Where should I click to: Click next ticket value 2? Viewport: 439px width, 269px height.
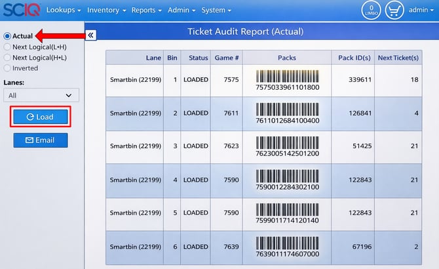416,247
